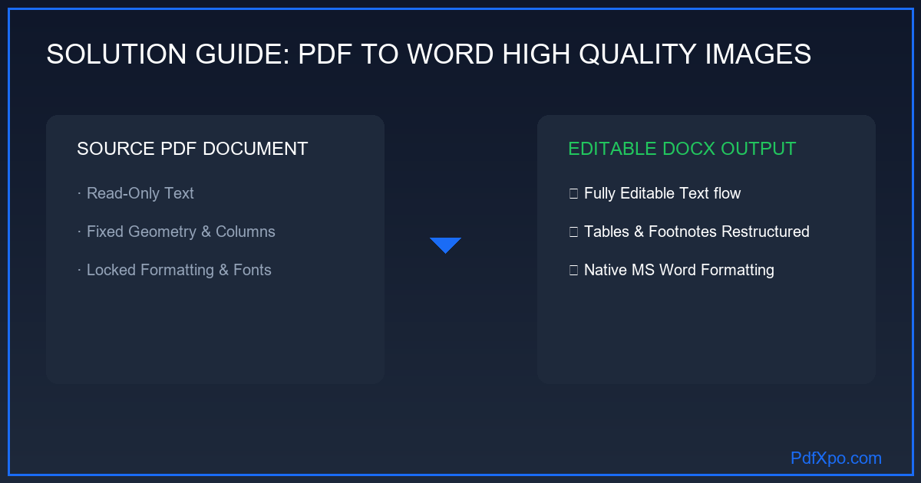Click 'Fully Editable Text flow' line
921x483 pixels.
coord(655,193)
